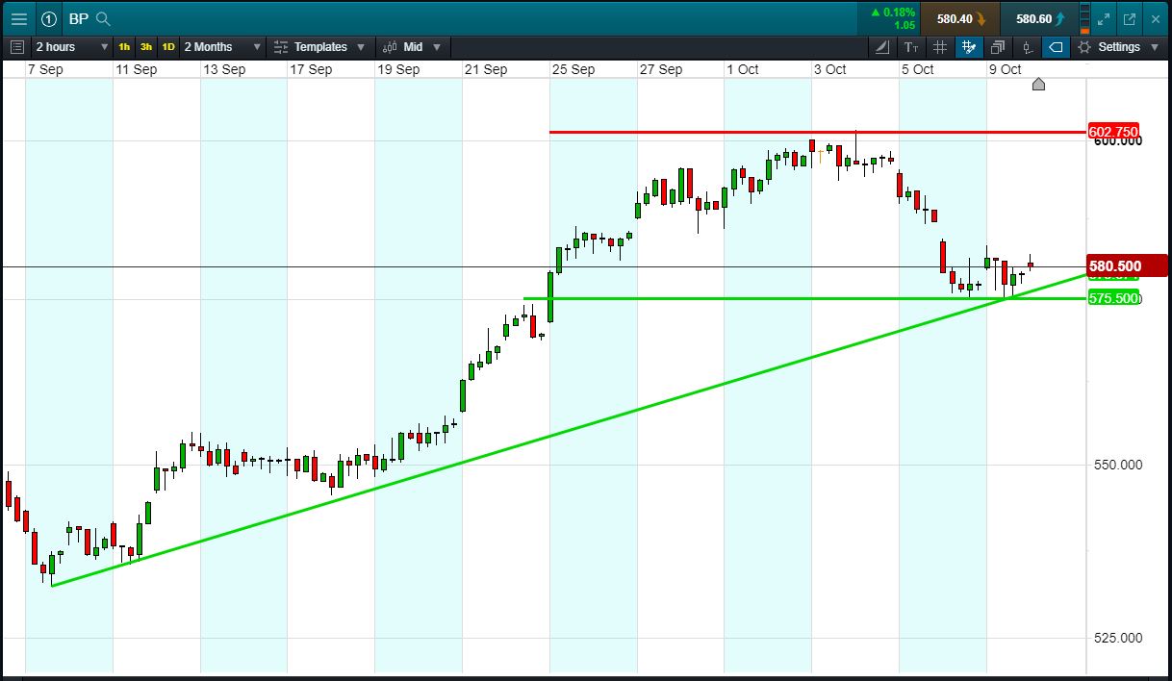Click the 602.750 red resistance price label
Image resolution: width=1172 pixels, height=681 pixels.
tap(1113, 132)
